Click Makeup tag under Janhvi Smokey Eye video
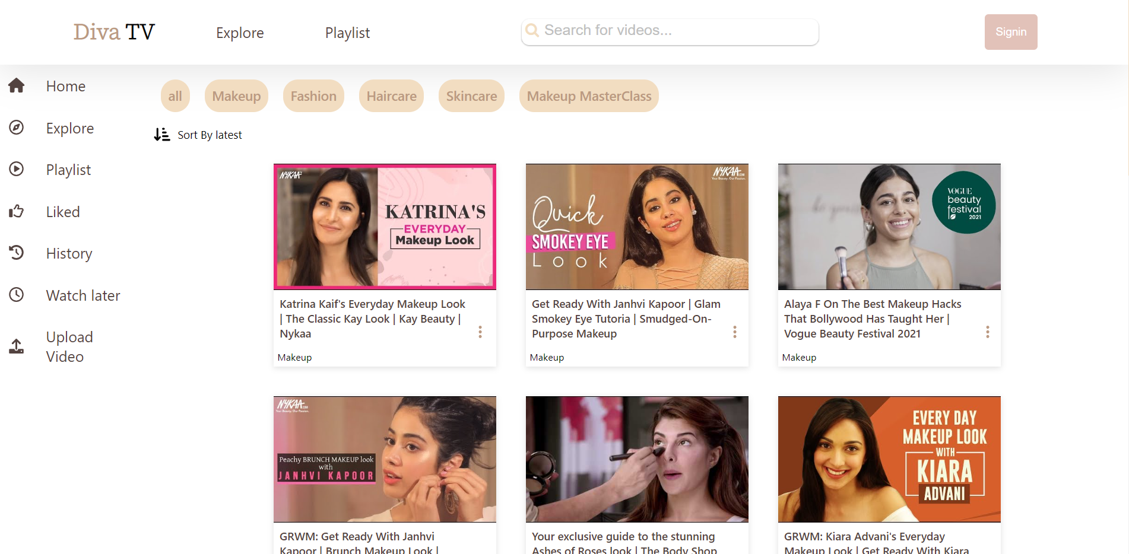Screen dimensions: 1129x554 pos(547,358)
